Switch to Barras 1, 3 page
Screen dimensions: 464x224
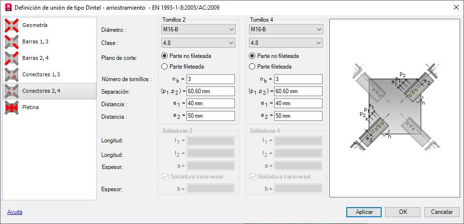[x=50, y=42]
